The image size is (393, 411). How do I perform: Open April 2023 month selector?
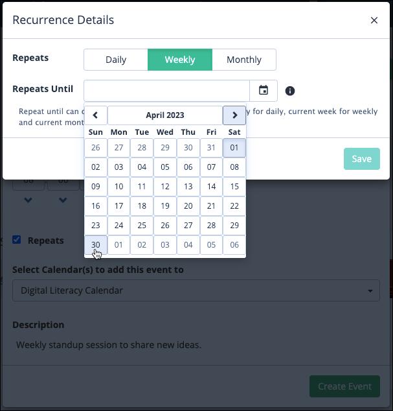click(x=165, y=115)
